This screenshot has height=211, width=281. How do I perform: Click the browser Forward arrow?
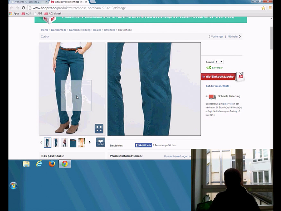point(17,8)
